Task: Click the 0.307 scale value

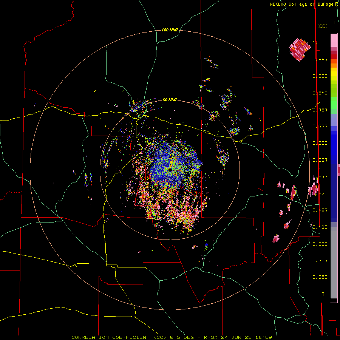Action: coord(320,261)
